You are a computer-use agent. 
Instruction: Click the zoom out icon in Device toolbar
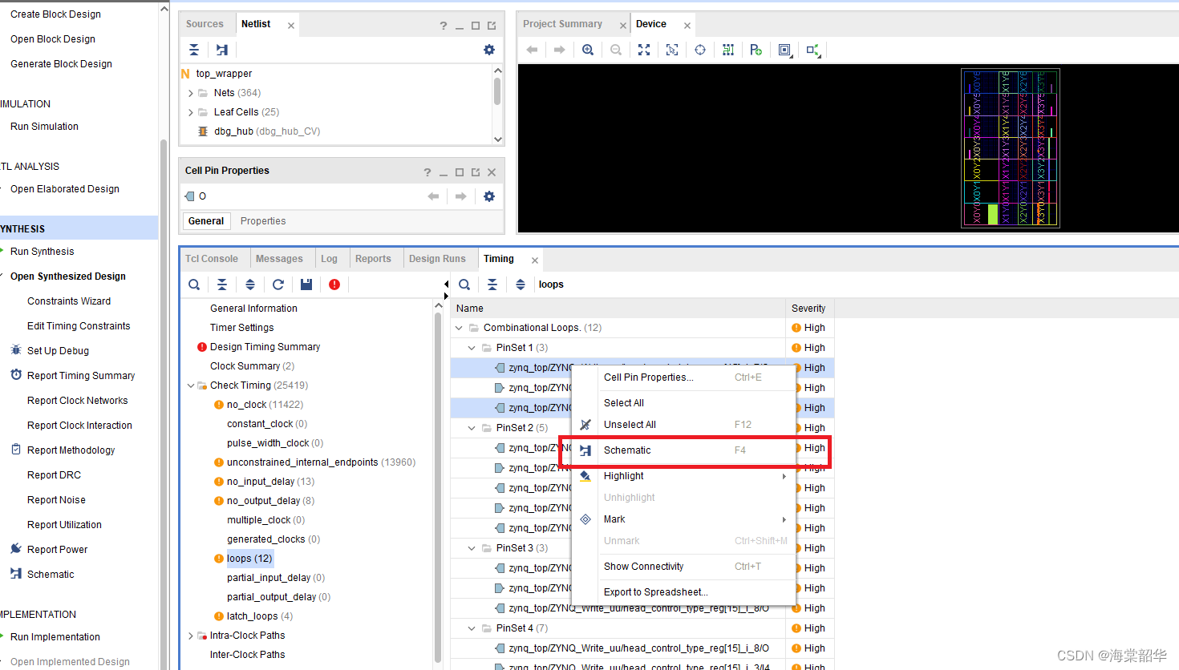(616, 50)
